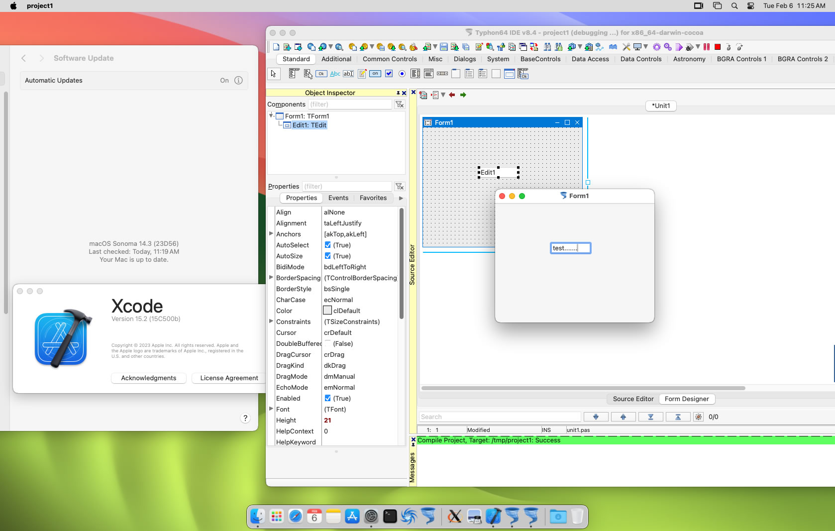Image resolution: width=835 pixels, height=531 pixels.
Task: Select the TActionList component palette icon
Action: [522, 74]
